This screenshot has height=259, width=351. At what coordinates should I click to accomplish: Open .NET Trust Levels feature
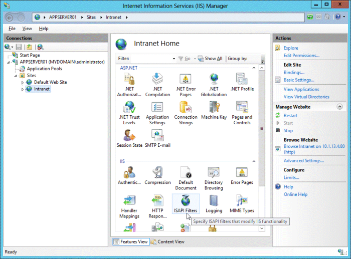[129, 113]
